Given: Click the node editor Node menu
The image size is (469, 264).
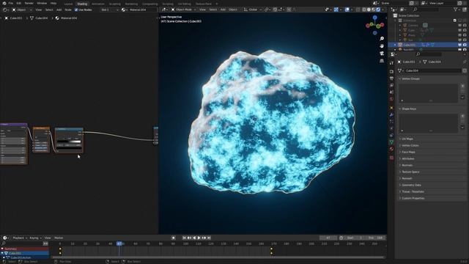Looking at the screenshot, I should [68, 10].
